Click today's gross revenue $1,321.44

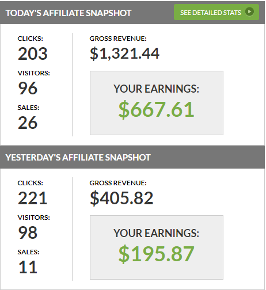(124, 54)
